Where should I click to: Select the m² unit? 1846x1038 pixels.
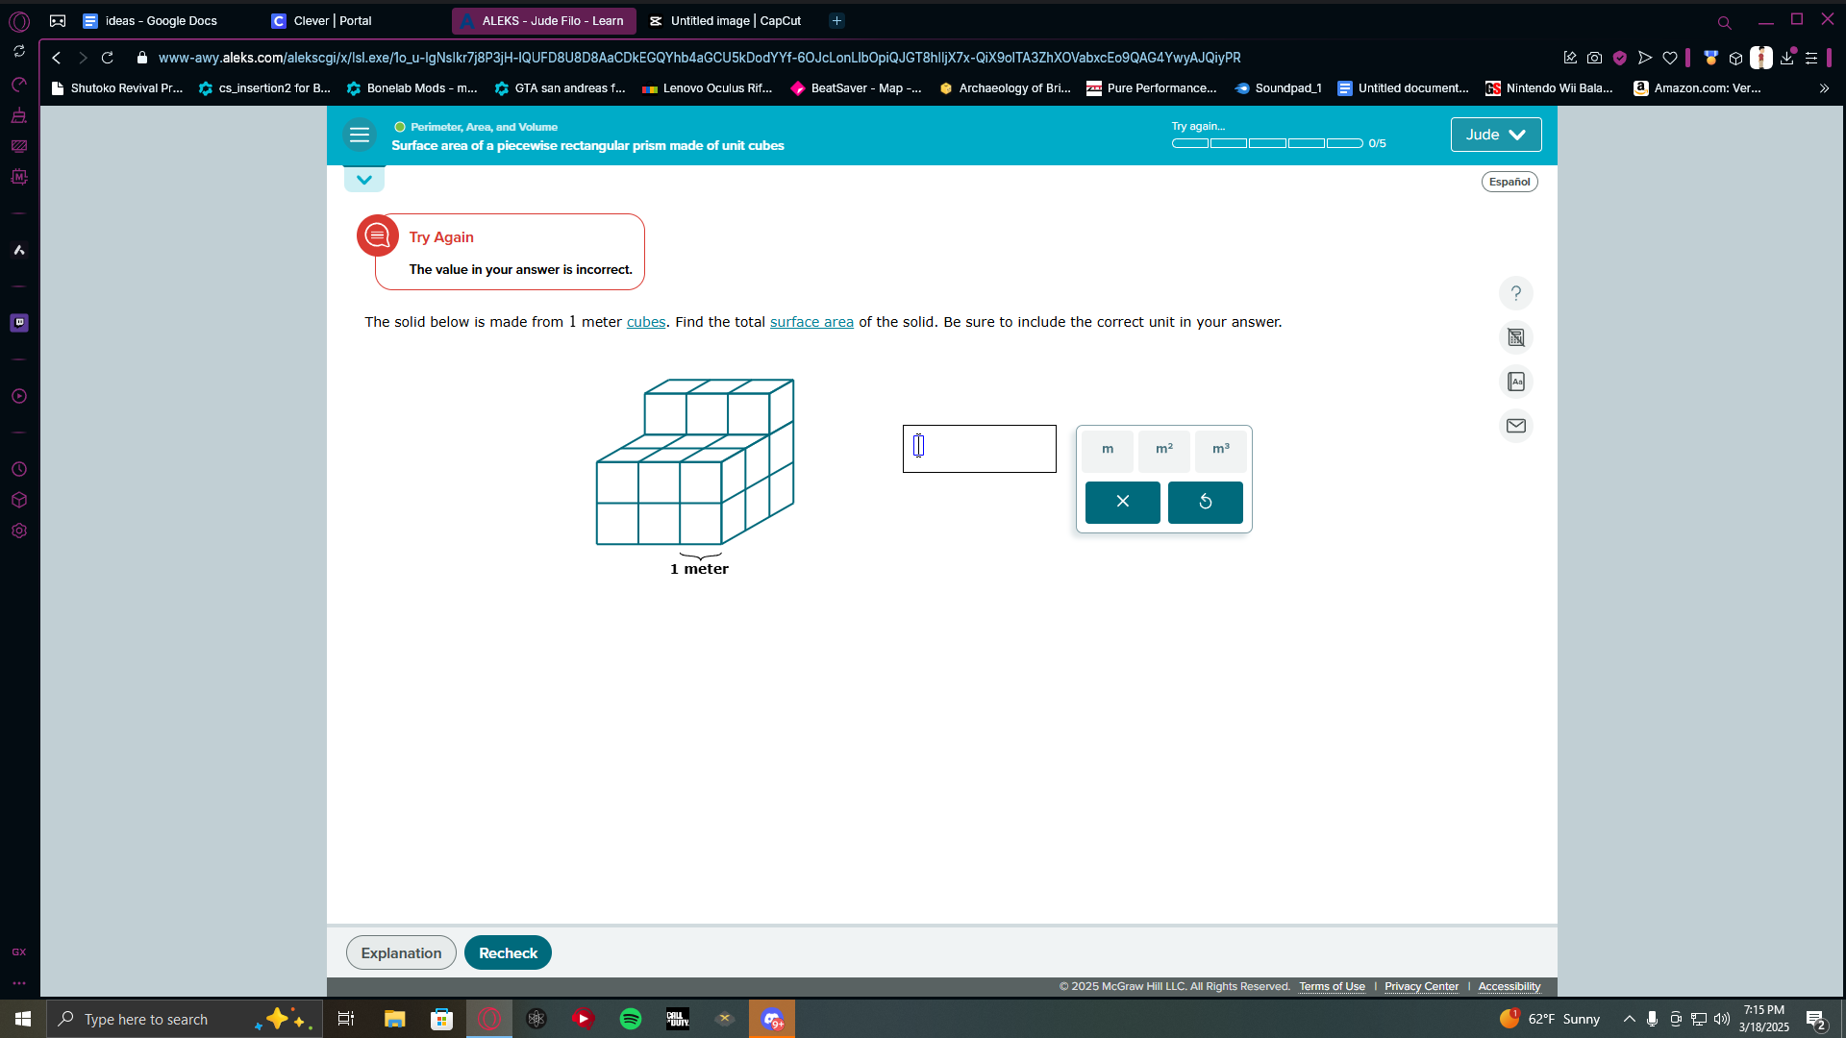pyautogui.click(x=1163, y=449)
